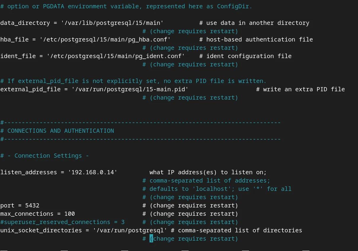Screen dimensions: 358x251
Task: Click the 'host-based authentication file' comment
Action: (x=259, y=39)
